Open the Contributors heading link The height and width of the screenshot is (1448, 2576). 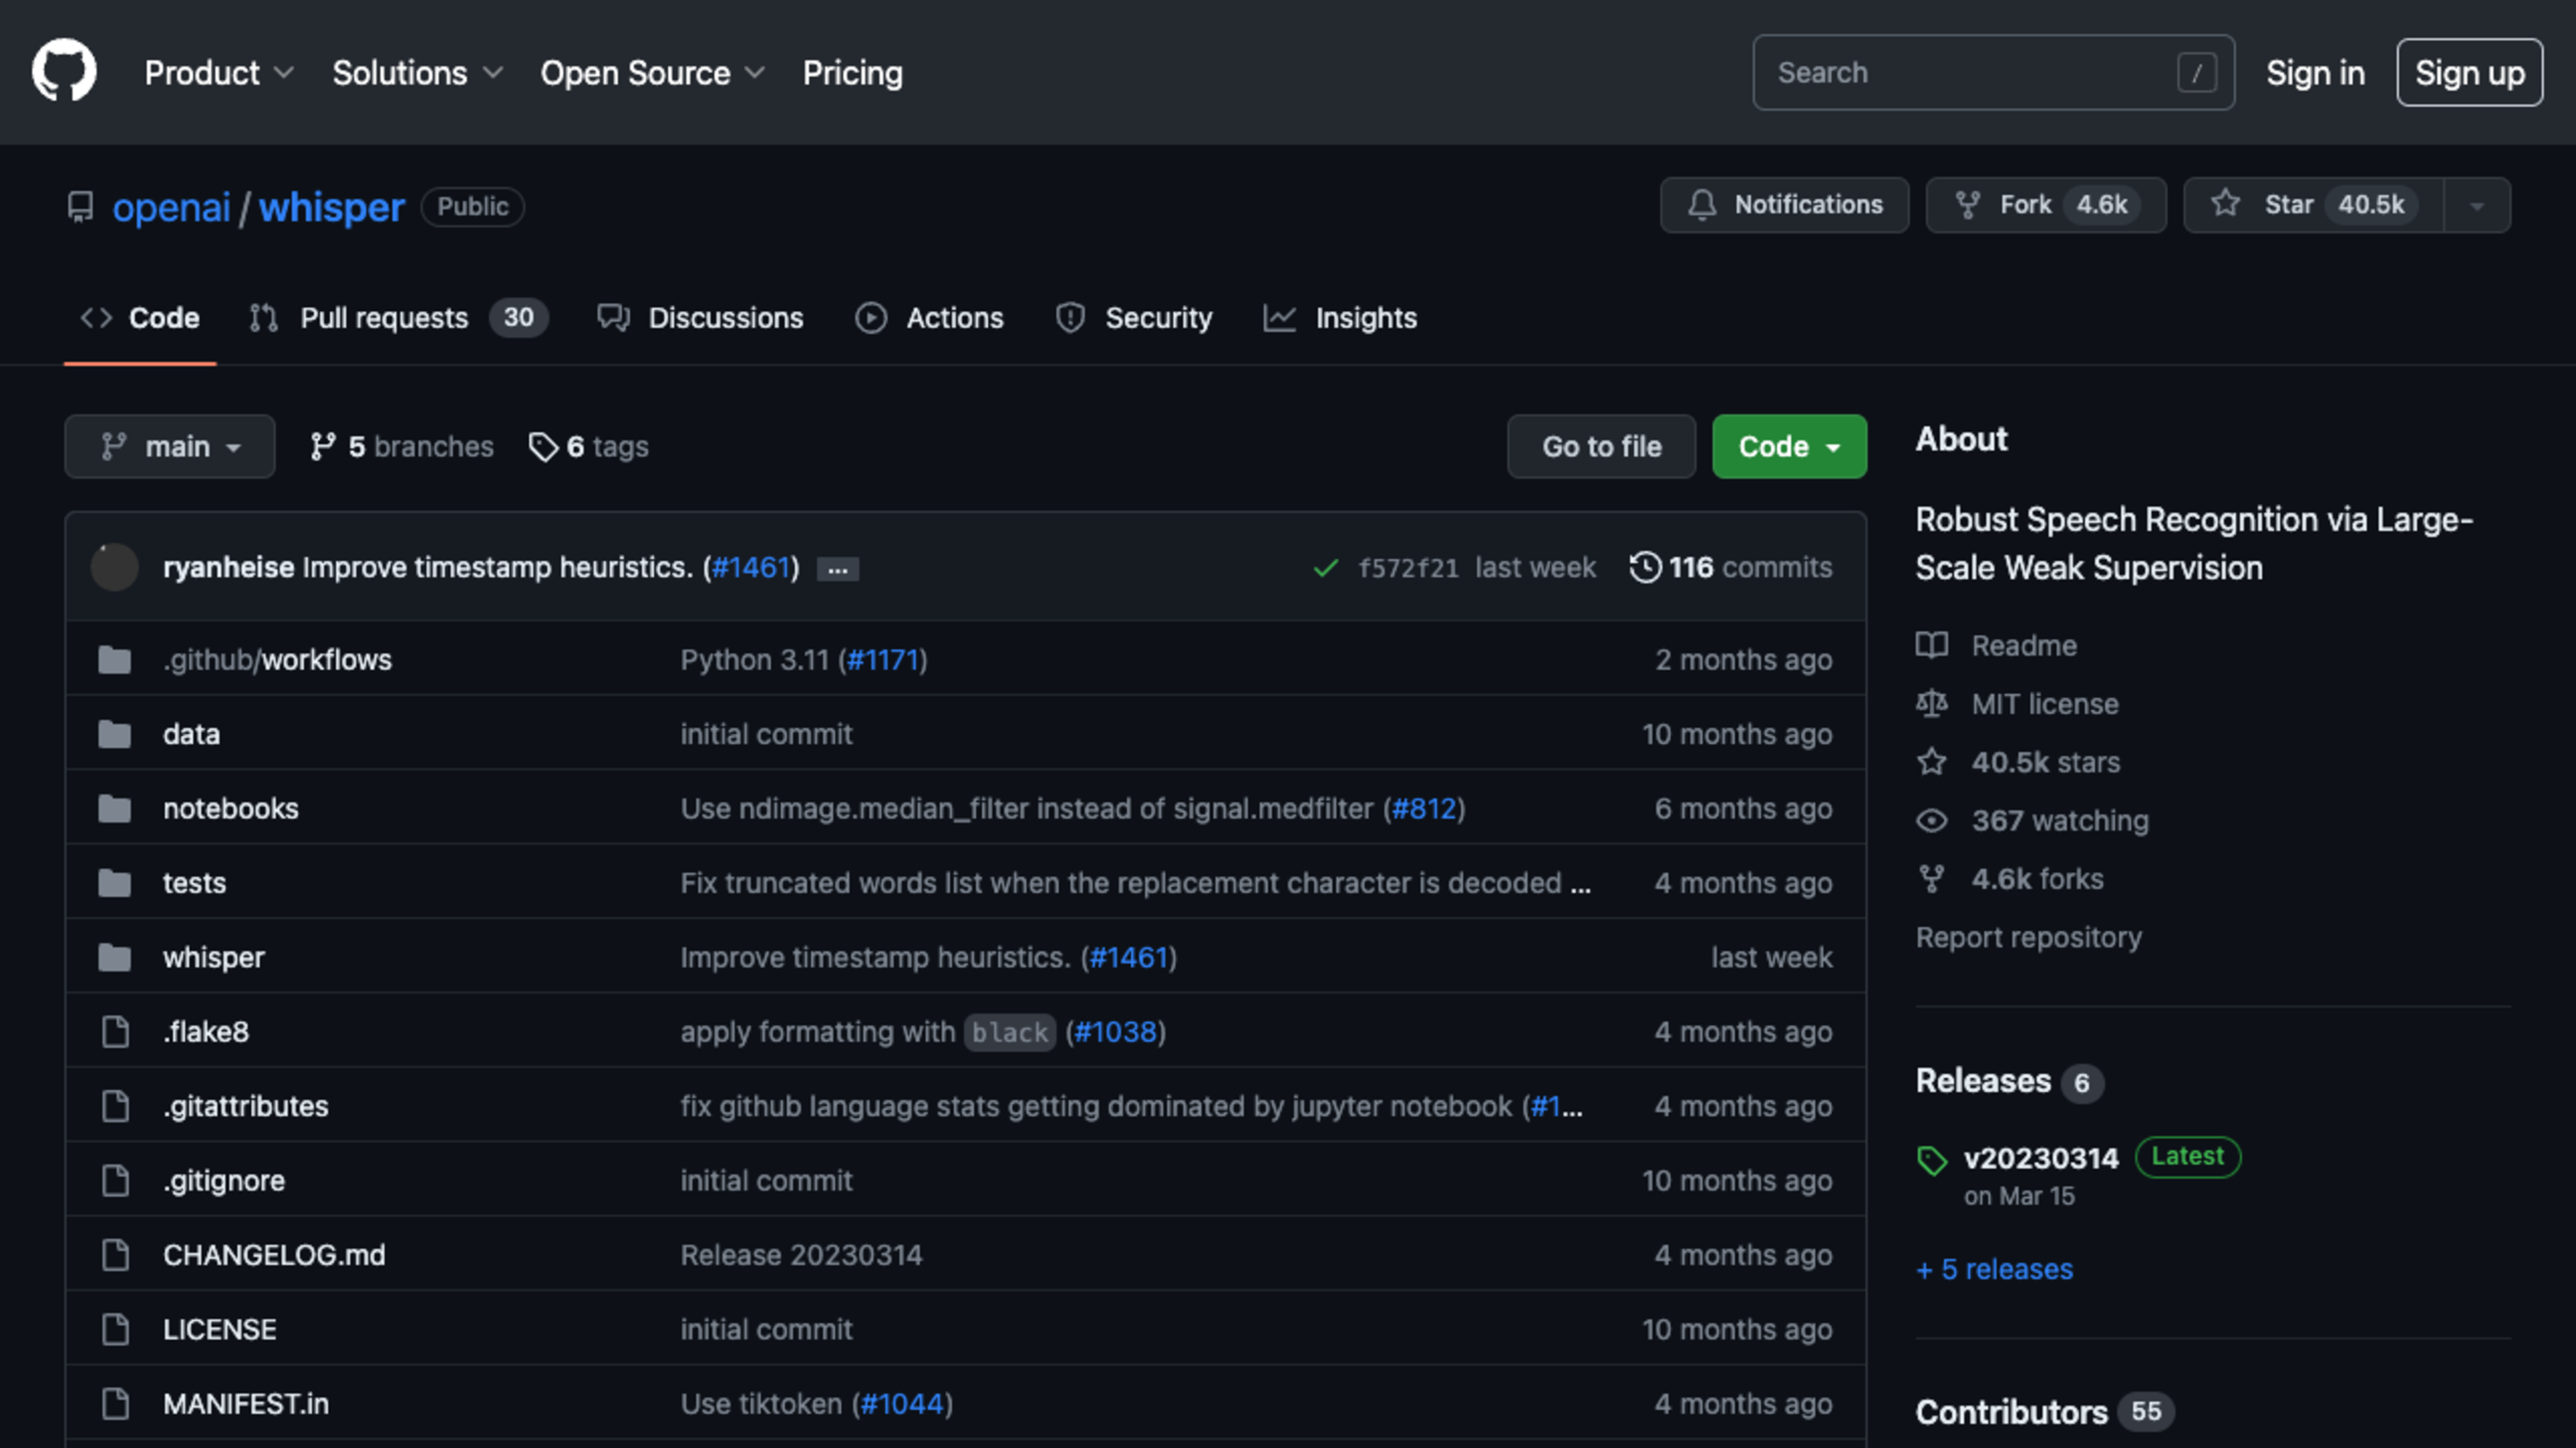pyautogui.click(x=2044, y=1412)
